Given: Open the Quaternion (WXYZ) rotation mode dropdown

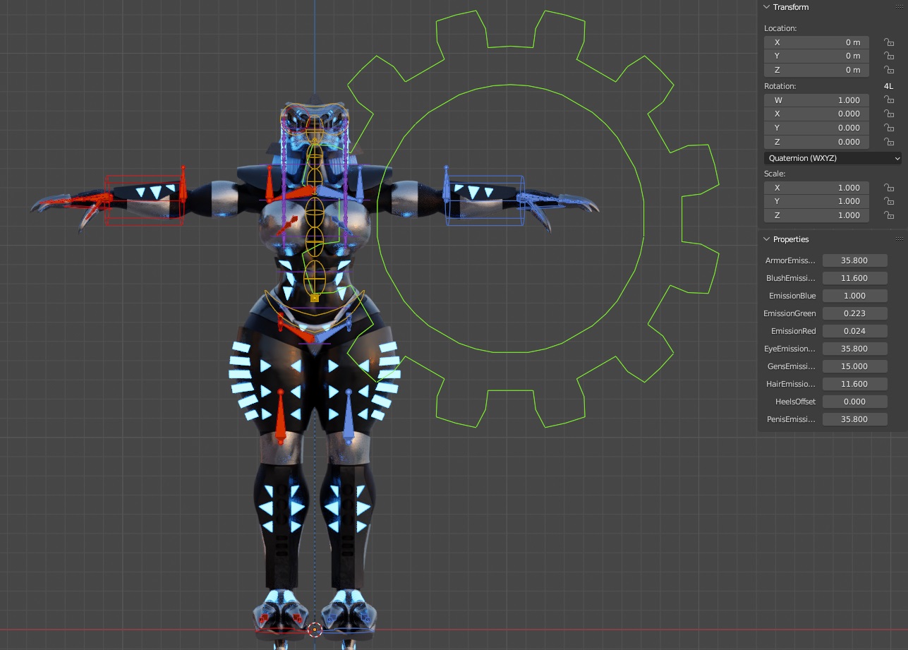Looking at the screenshot, I should [x=833, y=158].
